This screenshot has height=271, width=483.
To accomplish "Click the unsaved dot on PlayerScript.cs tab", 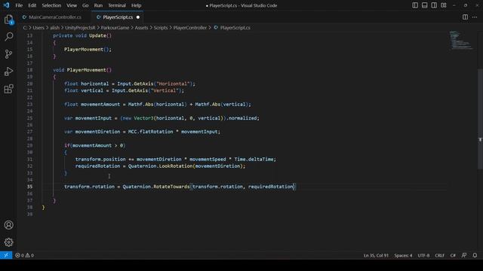I will coord(138,17).
